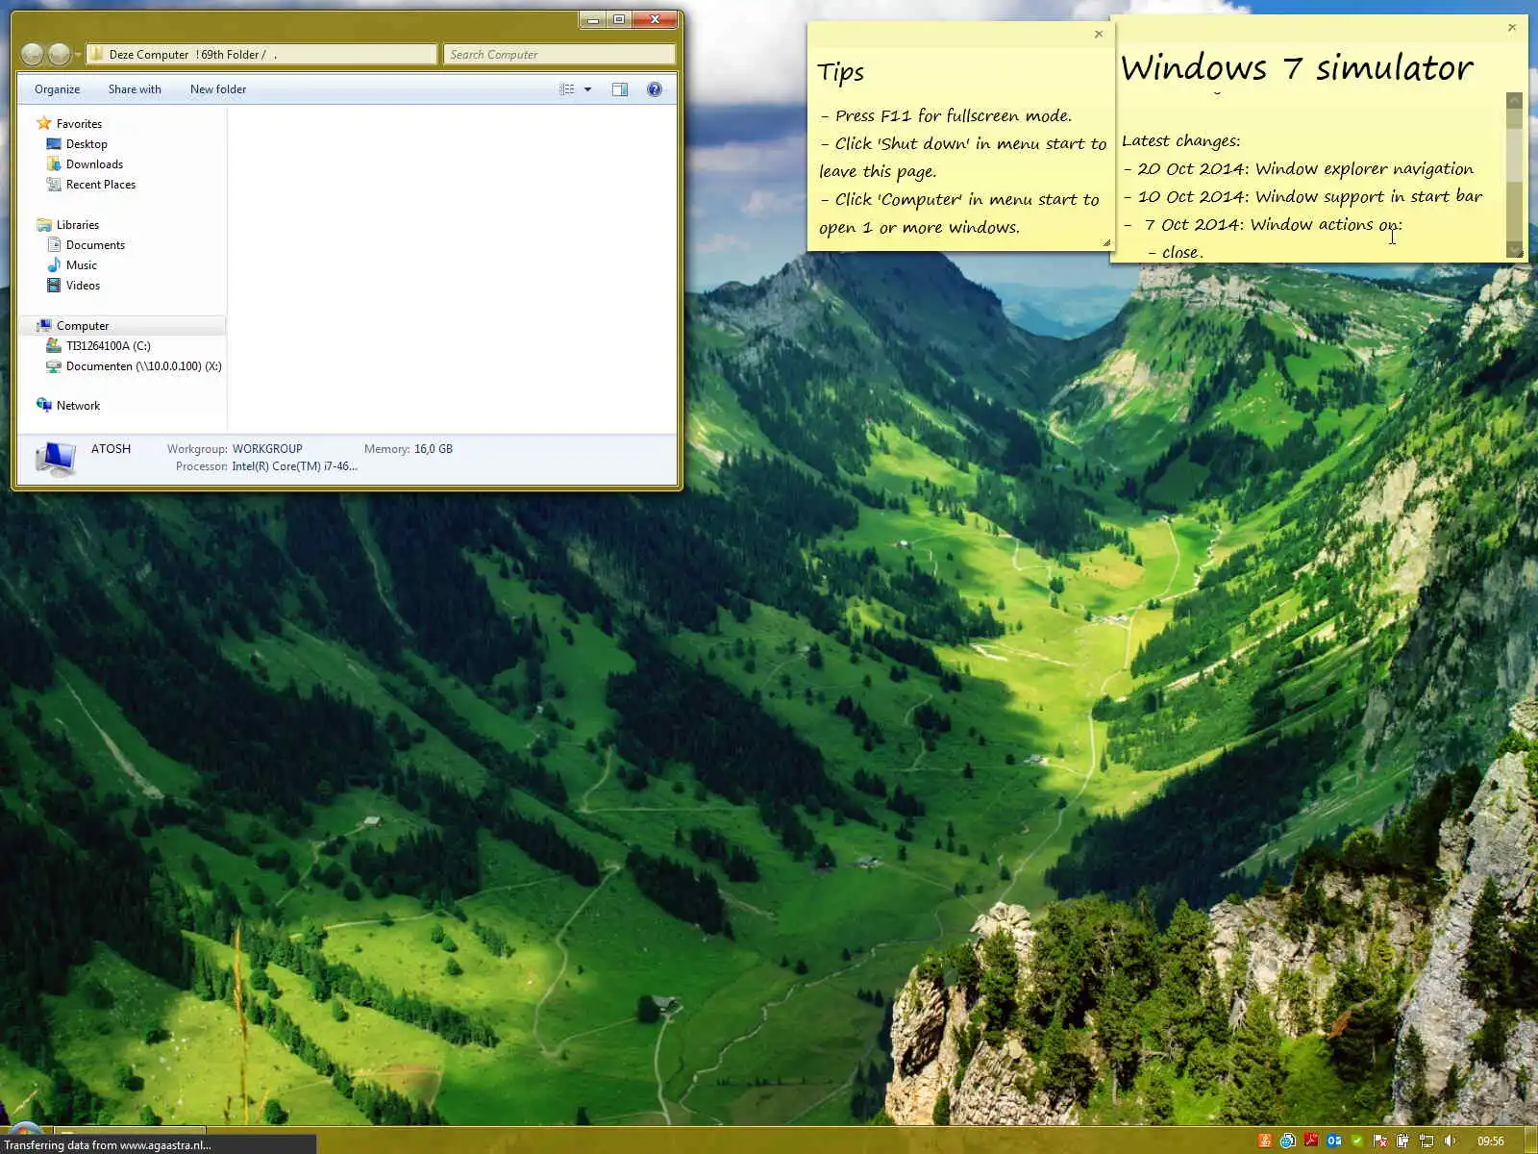1538x1154 pixels.
Task: Click the Java tray icon
Action: (1265, 1141)
